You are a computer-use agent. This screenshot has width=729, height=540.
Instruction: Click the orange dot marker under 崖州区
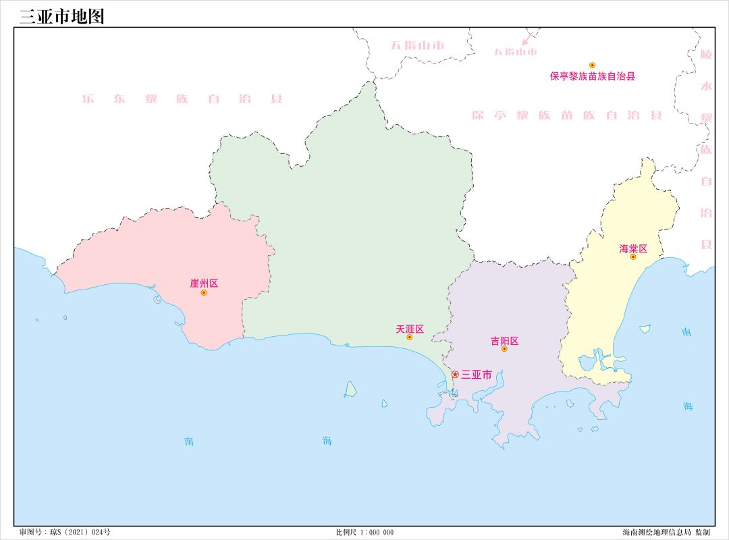coord(204,292)
